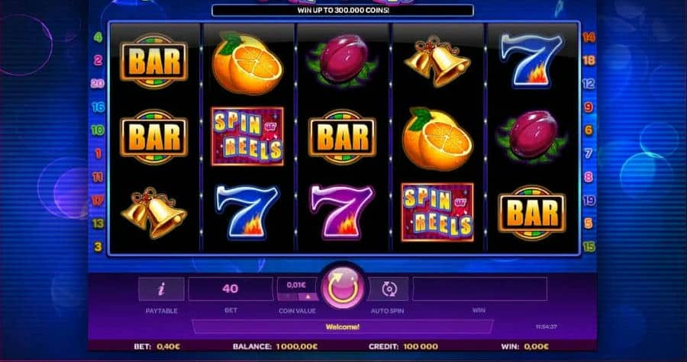This screenshot has width=687, height=362.
Task: Click the purple 7 symbol on reel three
Action: point(342,212)
